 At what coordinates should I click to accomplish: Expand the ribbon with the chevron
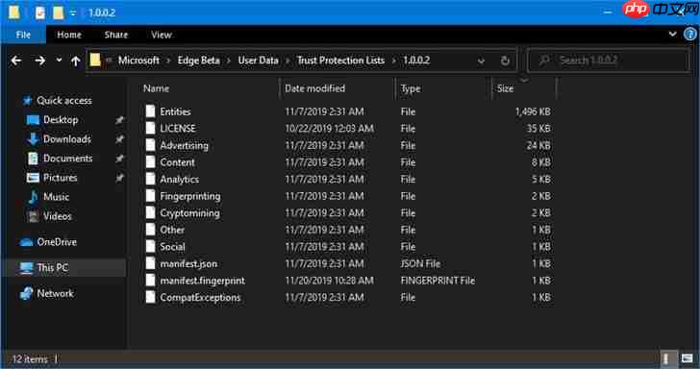[672, 35]
